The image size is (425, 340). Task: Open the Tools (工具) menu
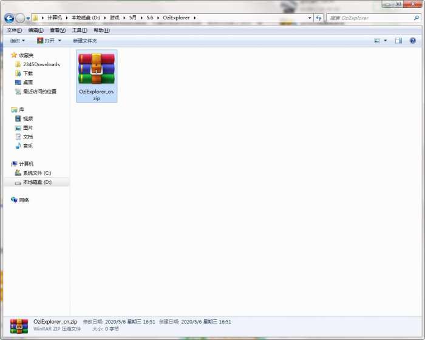(x=80, y=30)
